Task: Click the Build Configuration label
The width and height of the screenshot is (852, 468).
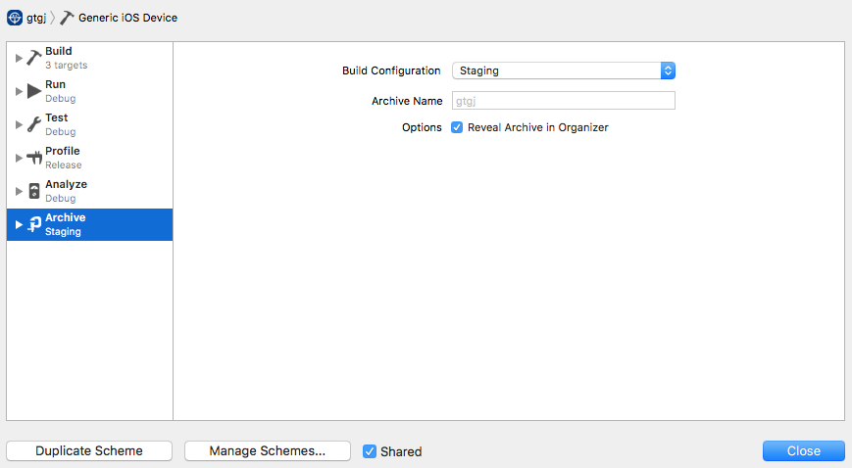Action: click(391, 70)
